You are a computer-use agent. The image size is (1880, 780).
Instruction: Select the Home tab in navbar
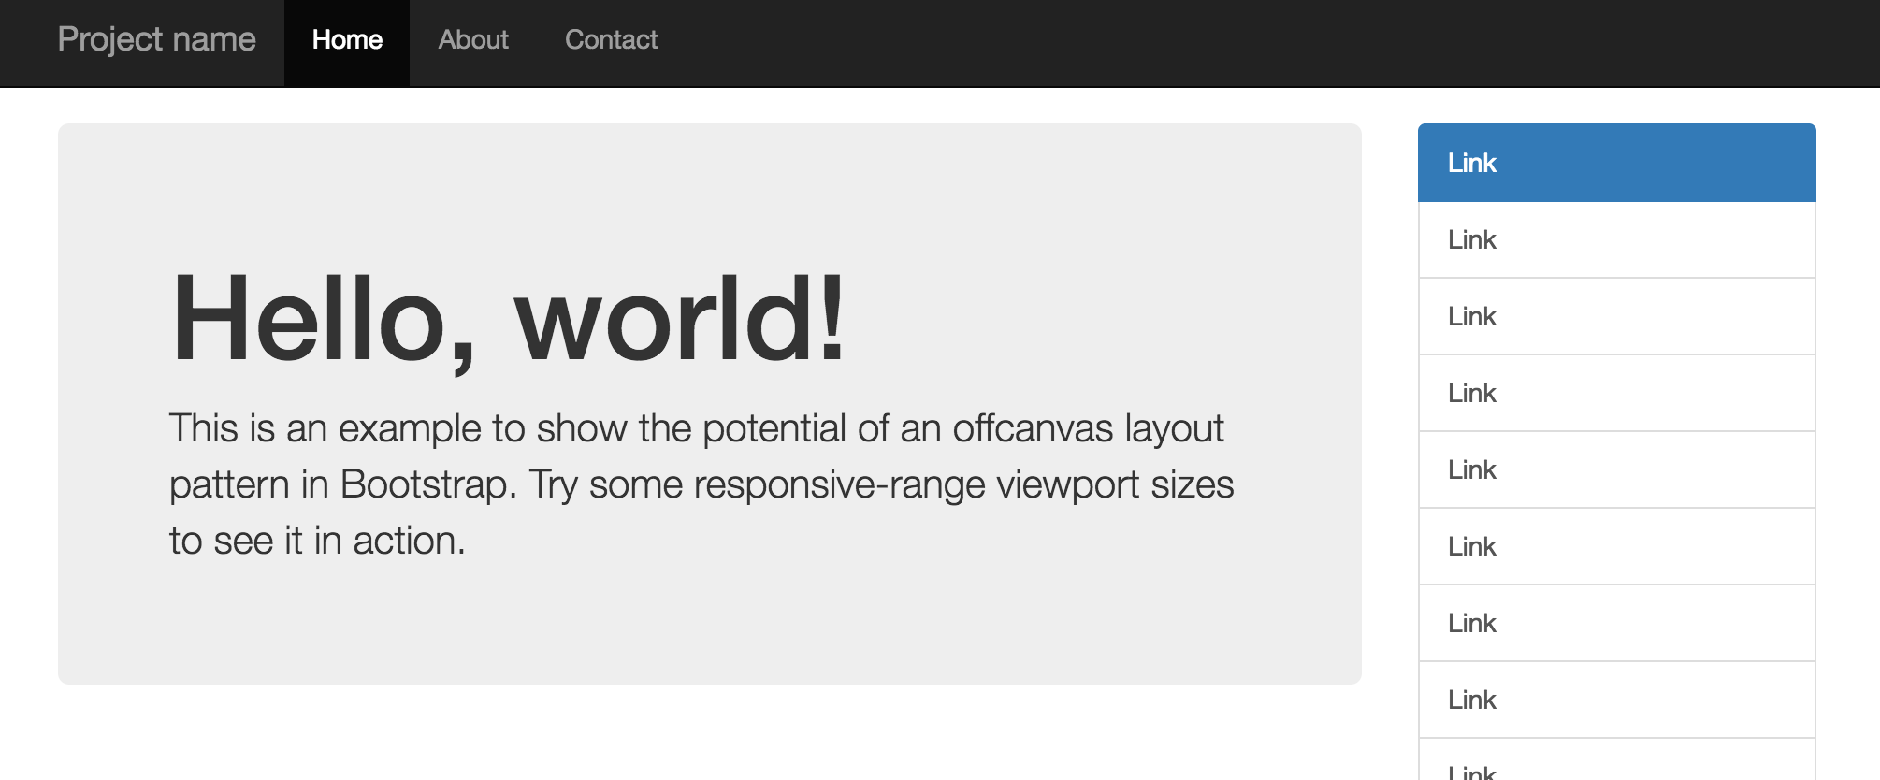pyautogui.click(x=347, y=43)
